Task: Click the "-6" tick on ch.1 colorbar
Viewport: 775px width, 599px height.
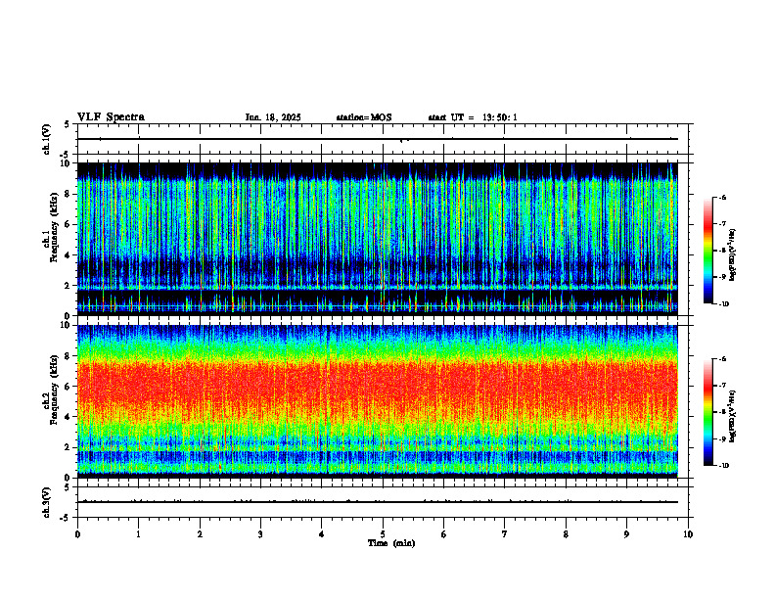Action: click(x=721, y=197)
